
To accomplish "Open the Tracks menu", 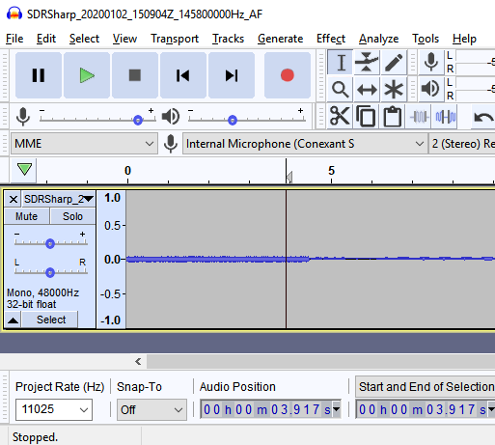I will pyautogui.click(x=228, y=39).
